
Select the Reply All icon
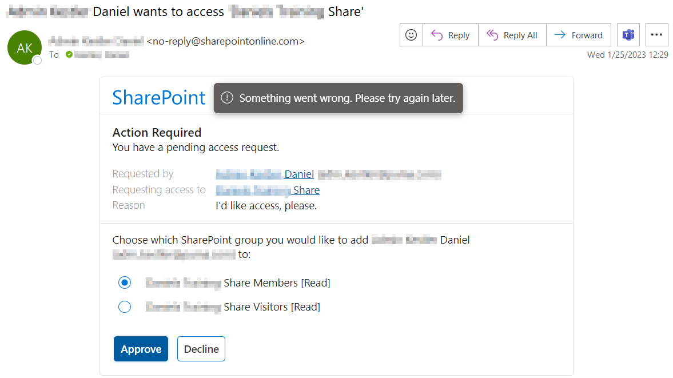click(x=493, y=35)
